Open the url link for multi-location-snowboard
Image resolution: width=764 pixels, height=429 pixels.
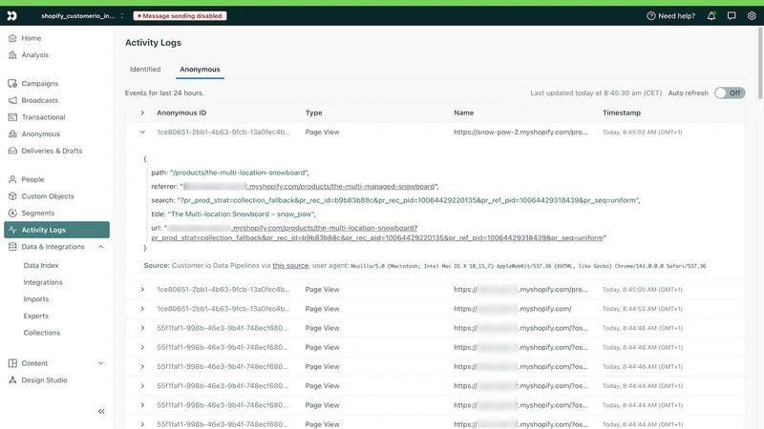tap(378, 233)
